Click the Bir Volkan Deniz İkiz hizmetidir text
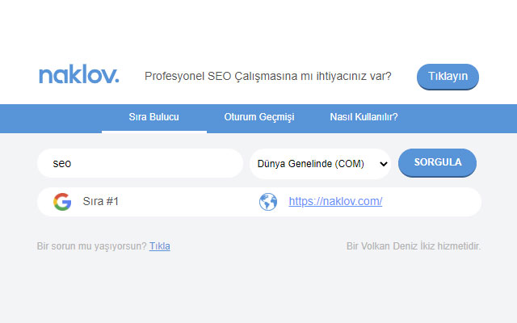 coord(414,246)
